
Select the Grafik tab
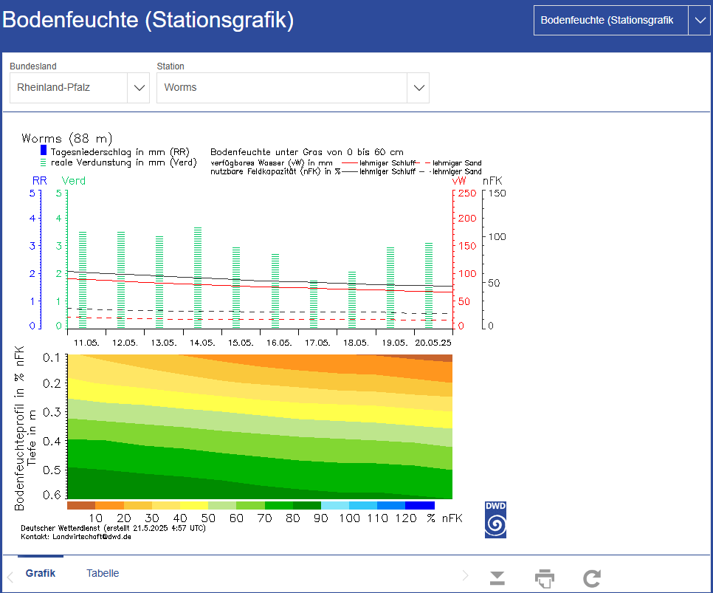(41, 573)
